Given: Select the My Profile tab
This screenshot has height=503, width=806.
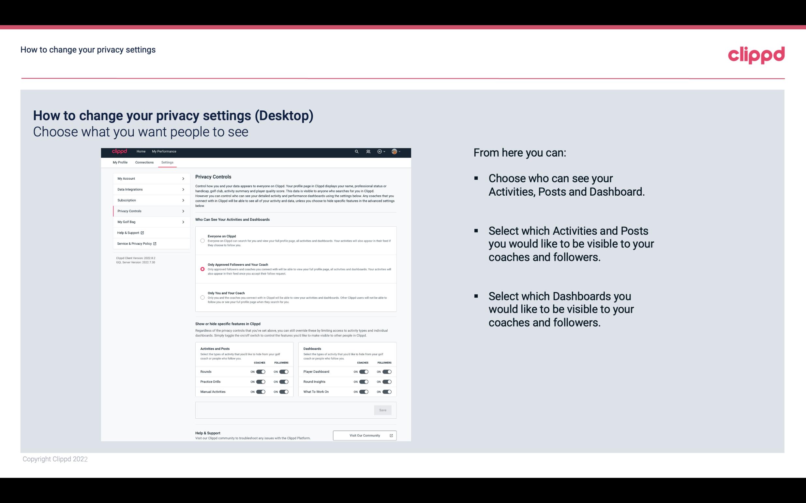Looking at the screenshot, I should pos(120,162).
